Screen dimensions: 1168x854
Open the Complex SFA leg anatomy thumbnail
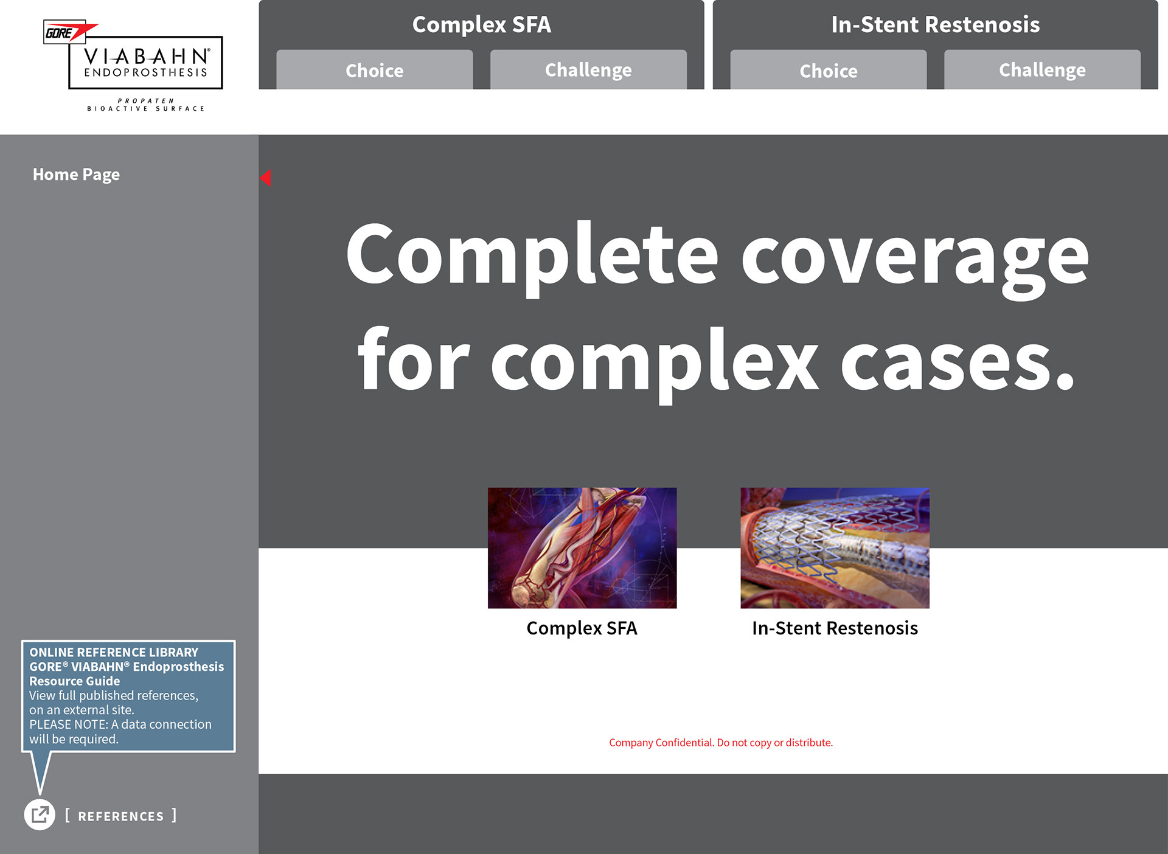[x=582, y=547]
